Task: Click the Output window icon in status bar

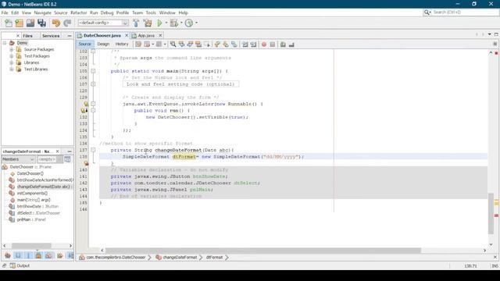Action: click(x=12, y=265)
